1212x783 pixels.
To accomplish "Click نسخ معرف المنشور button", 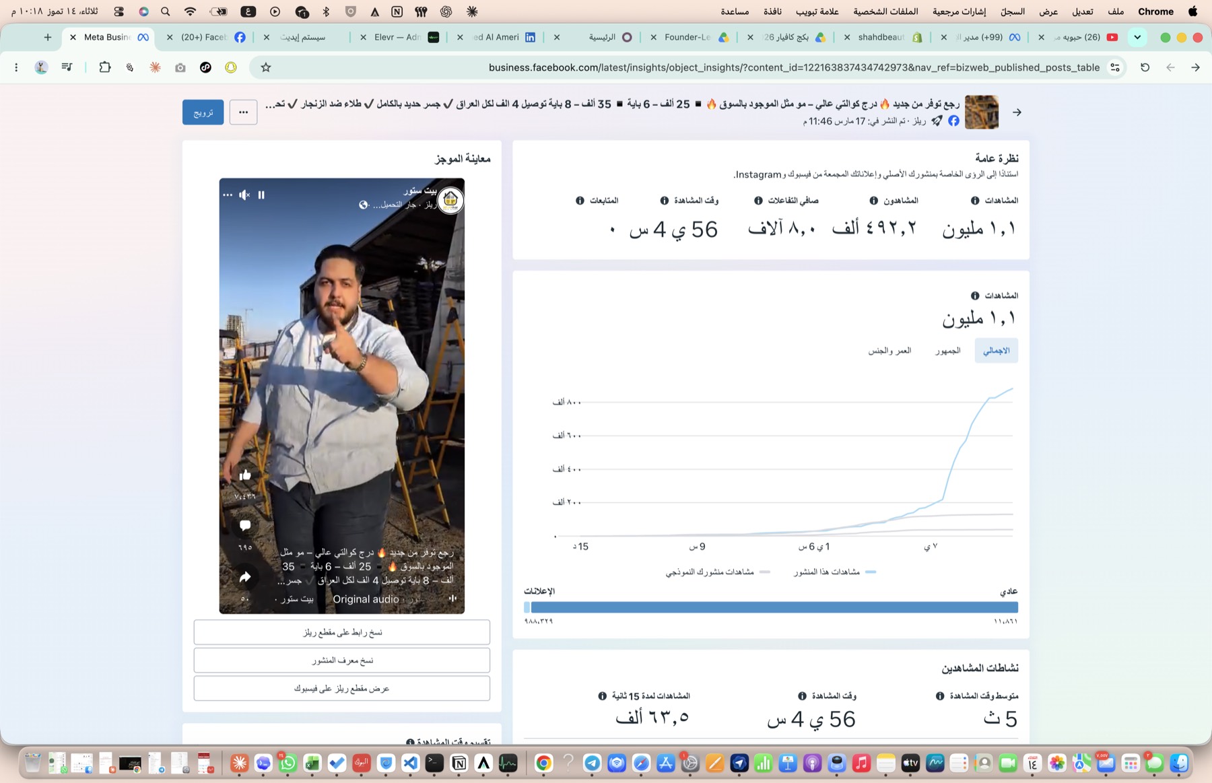I will pyautogui.click(x=342, y=660).
